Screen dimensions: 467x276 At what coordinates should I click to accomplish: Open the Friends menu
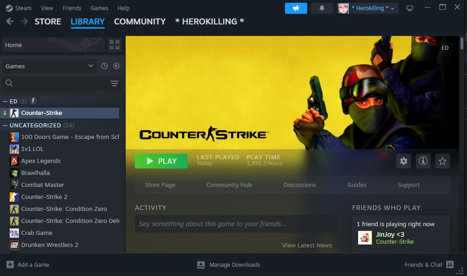tap(72, 8)
